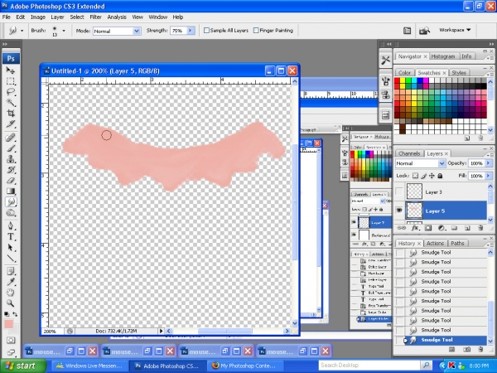497x373 pixels.
Task: Add a layer style with fx icon
Action: 415,228
